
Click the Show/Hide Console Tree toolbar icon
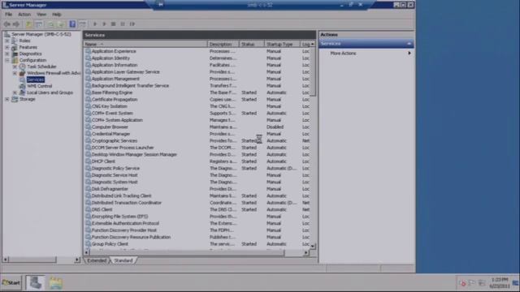pos(39,24)
